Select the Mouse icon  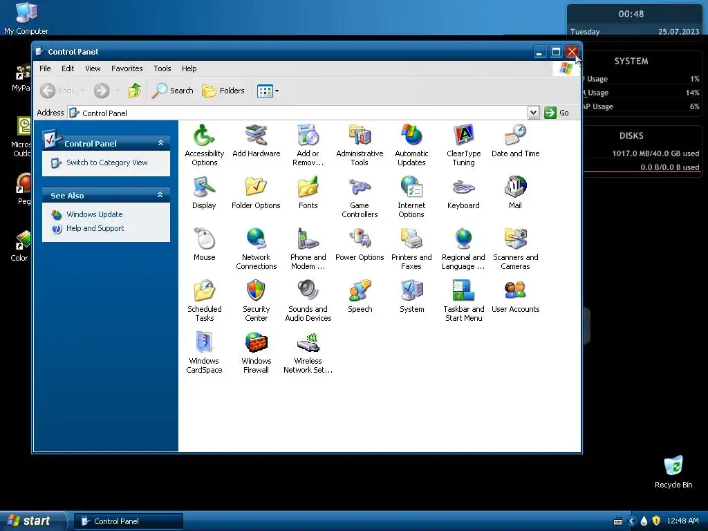(x=204, y=239)
